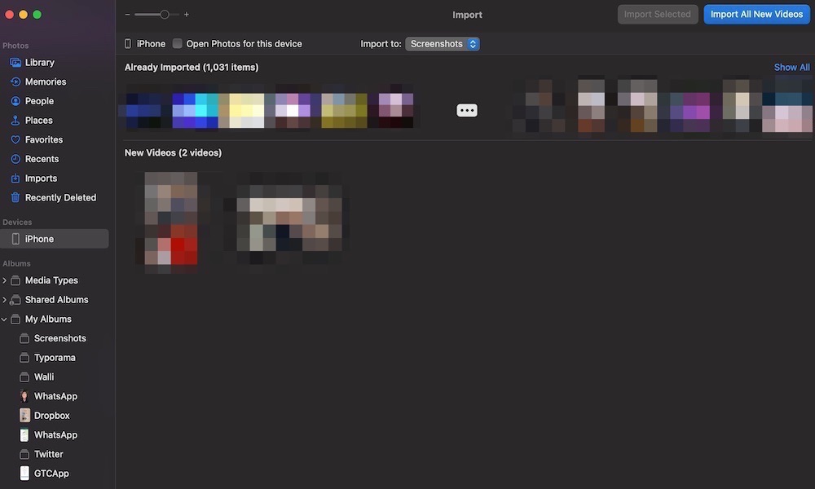
Task: Click the Recently Deleted trash icon
Action: 15,197
